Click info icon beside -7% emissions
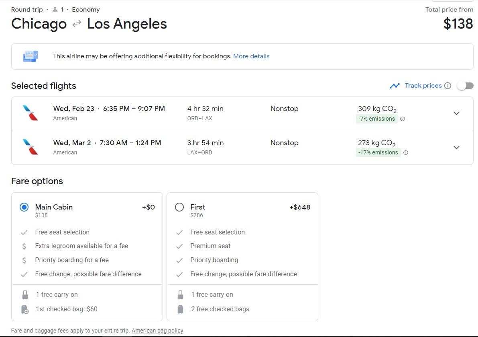 (403, 119)
